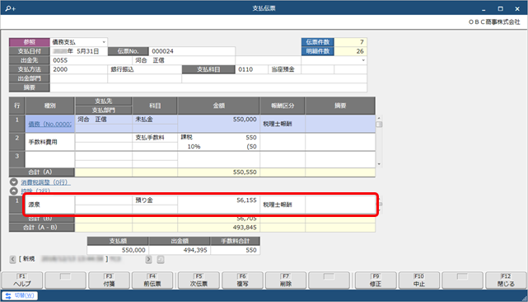Click the F1 ヘルプ button
528x302 pixels.
tap(22, 281)
